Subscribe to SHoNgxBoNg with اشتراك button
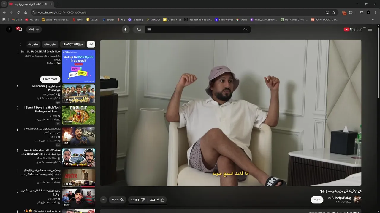The image size is (380, 213). (317, 199)
